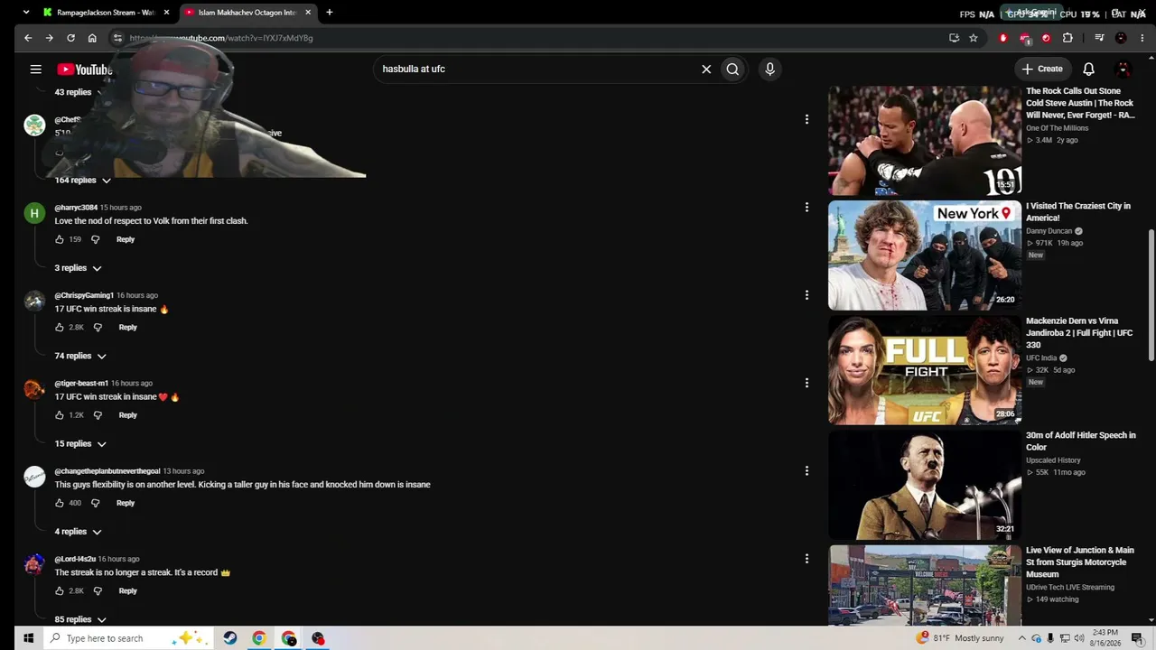Expand the 3 replies thread
The width and height of the screenshot is (1156, 650).
click(78, 268)
